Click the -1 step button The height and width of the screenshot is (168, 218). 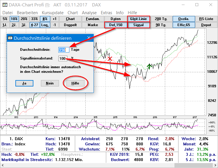(x=55, y=25)
